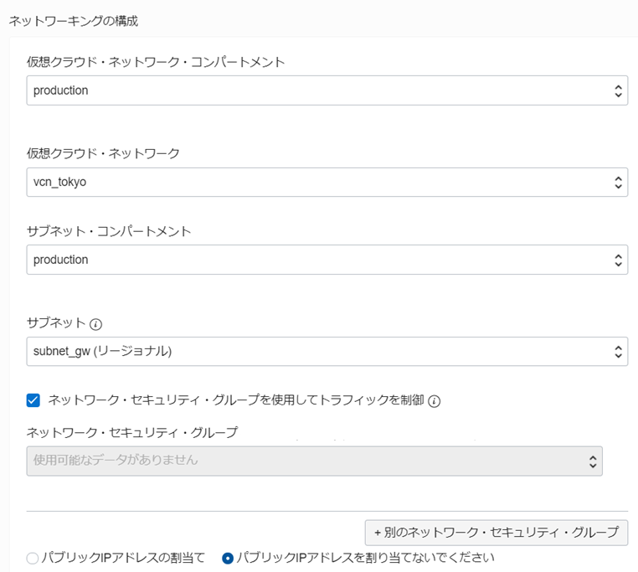Click the パブリックIPアドレスを割り当てないでください label text
Image resolution: width=638 pixels, height=572 pixels.
(x=366, y=557)
